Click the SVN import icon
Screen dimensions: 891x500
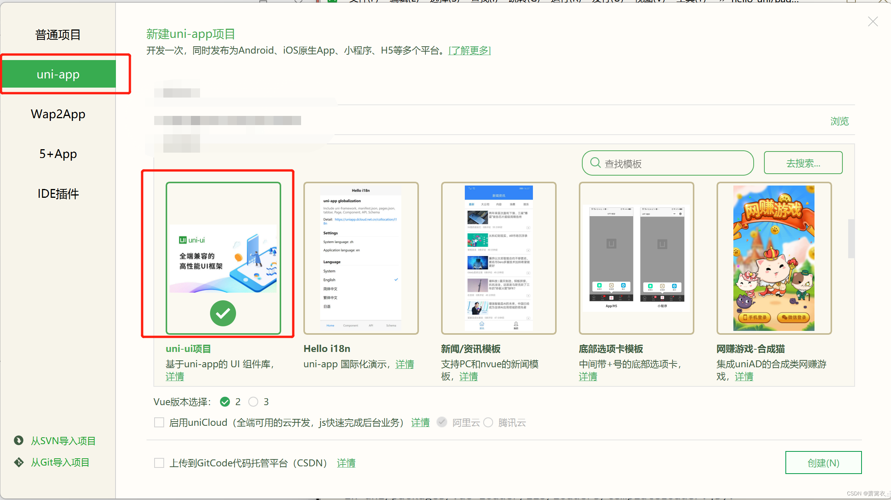coord(19,441)
